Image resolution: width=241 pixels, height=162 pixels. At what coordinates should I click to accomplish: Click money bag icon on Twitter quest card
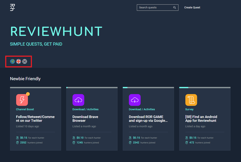(17, 138)
